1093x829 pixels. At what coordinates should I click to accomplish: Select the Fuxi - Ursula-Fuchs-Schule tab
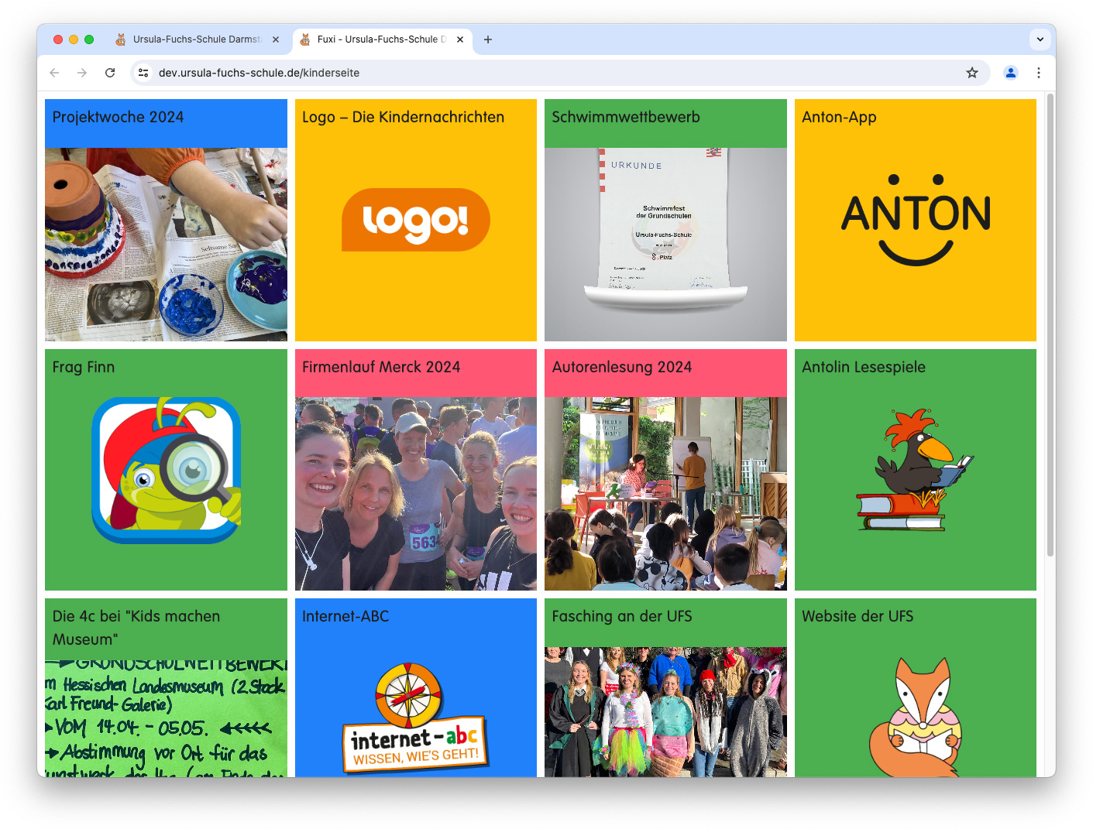point(382,39)
